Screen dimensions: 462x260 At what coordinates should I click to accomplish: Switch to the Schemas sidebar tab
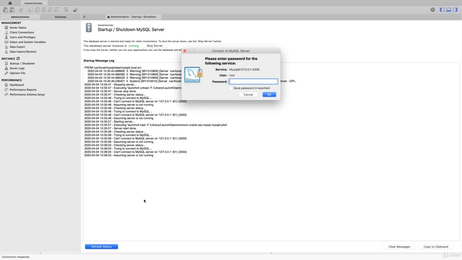click(x=61, y=17)
